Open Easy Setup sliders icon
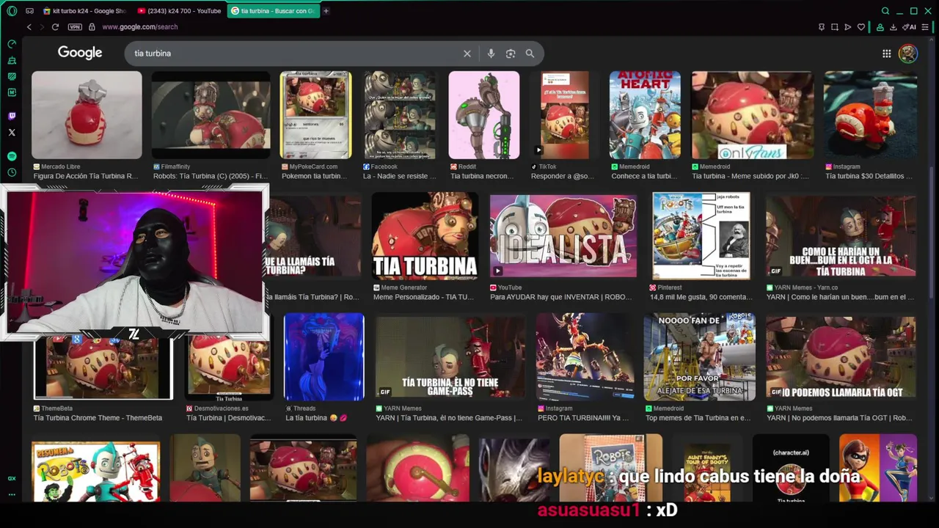The height and width of the screenshot is (528, 939). coord(925,27)
